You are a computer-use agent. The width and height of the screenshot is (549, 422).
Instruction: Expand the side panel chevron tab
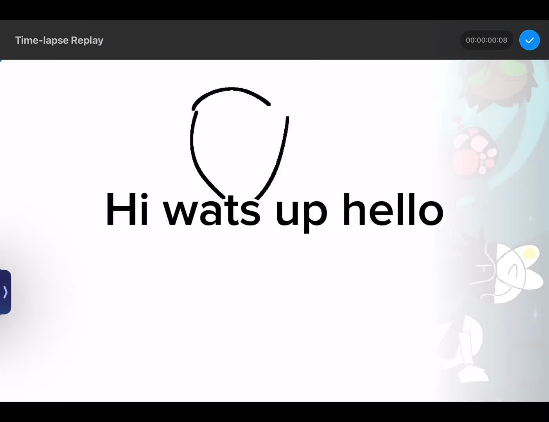tap(5, 292)
